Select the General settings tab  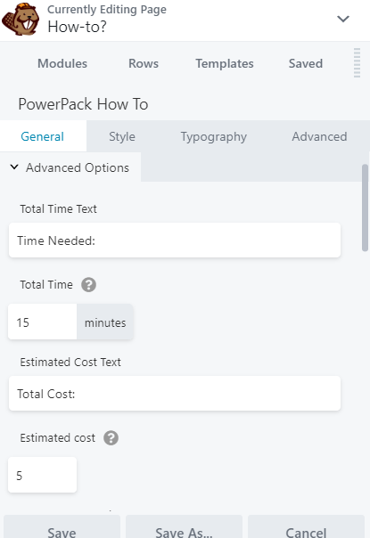pos(43,136)
